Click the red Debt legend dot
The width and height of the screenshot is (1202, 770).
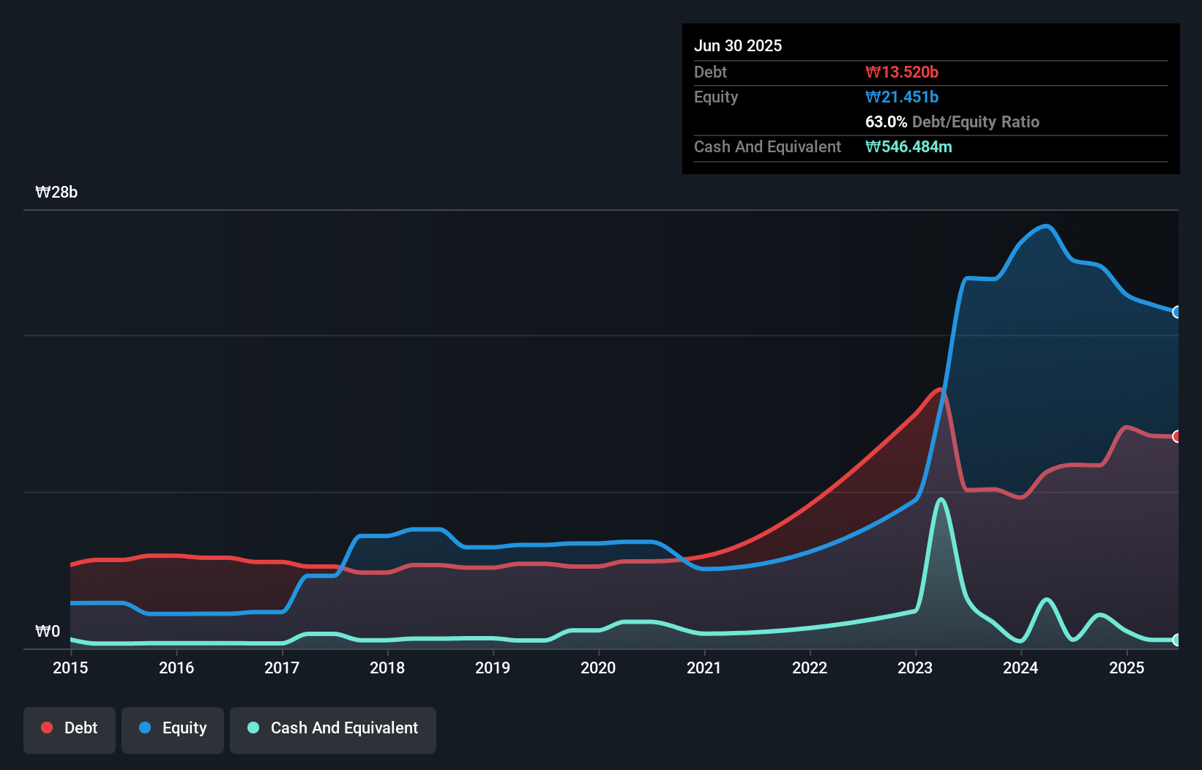coord(47,728)
